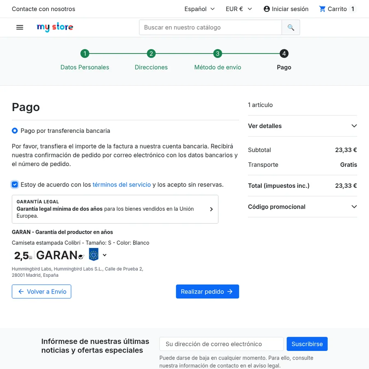Image resolution: width=369 pixels, height=369 pixels.
Task: Click the 2,5 GARAN warranty logo
Action: [x=49, y=255]
